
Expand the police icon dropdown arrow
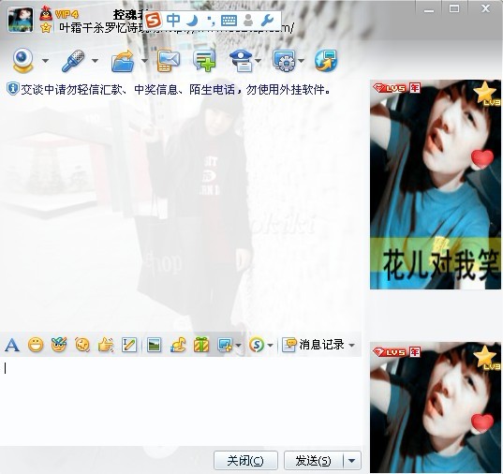click(x=258, y=61)
